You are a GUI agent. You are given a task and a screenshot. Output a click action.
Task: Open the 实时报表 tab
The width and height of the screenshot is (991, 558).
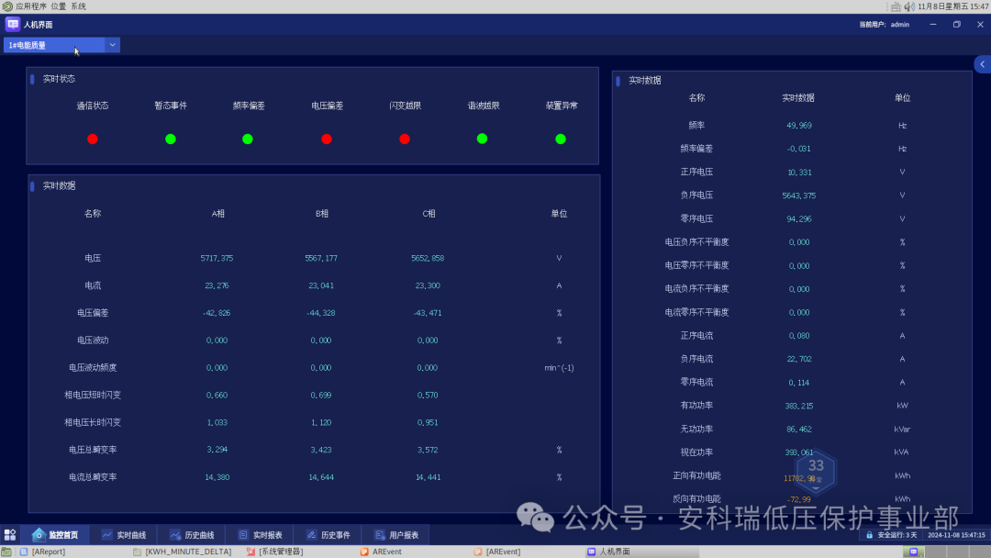260,535
